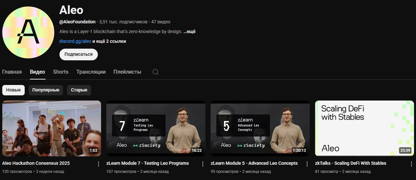The image size is (416, 180).
Task: Go to the Трансляции tab
Action: tap(91, 72)
